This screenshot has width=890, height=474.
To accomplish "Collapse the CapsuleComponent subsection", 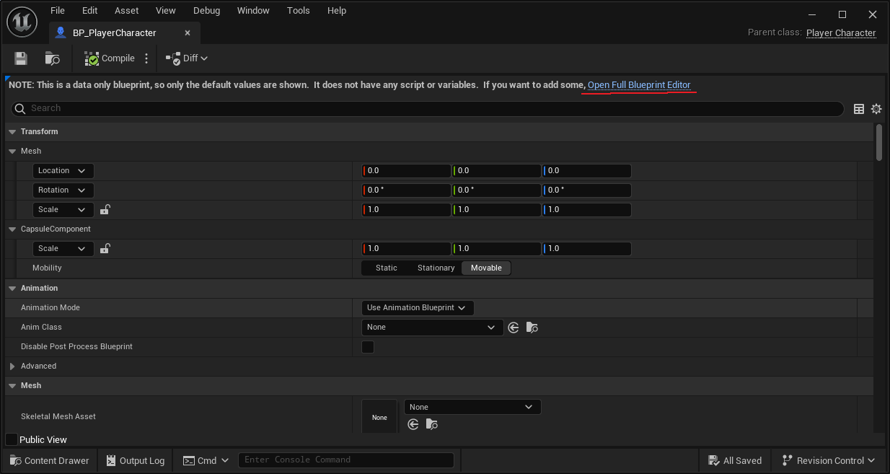I will pyautogui.click(x=12, y=229).
